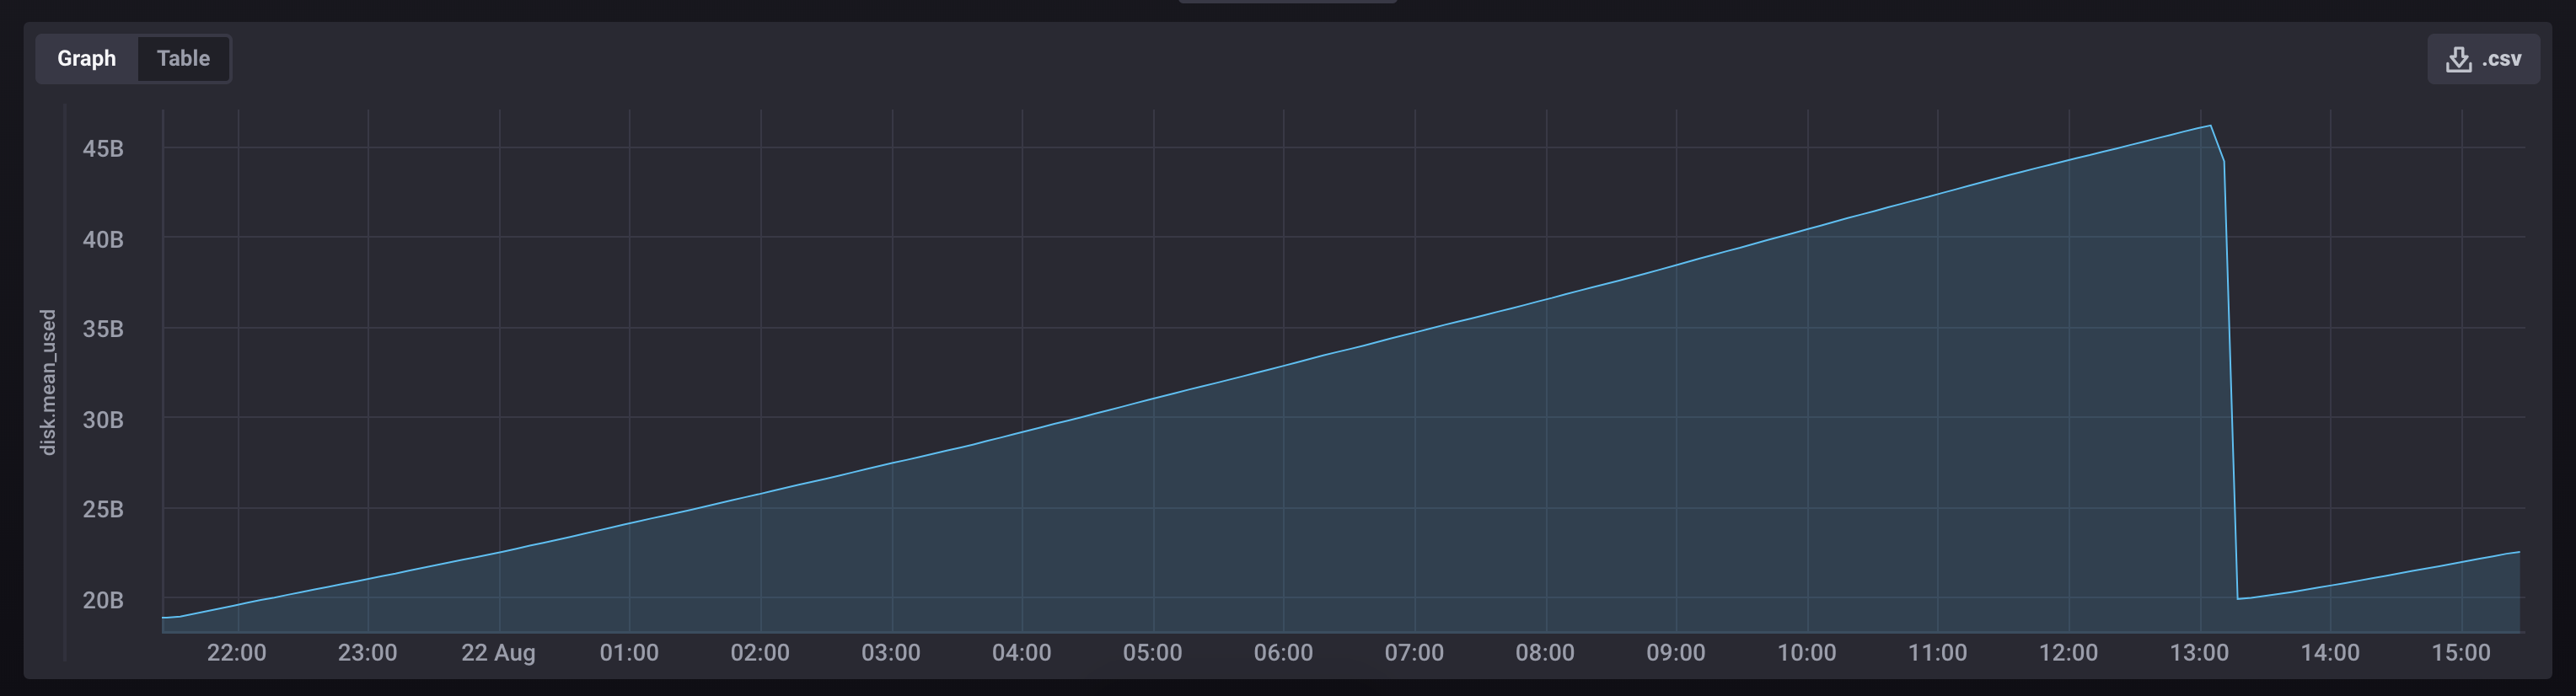Screen dimensions: 2576x696
Task: Click the 05:00 time axis label
Action: (1153, 653)
